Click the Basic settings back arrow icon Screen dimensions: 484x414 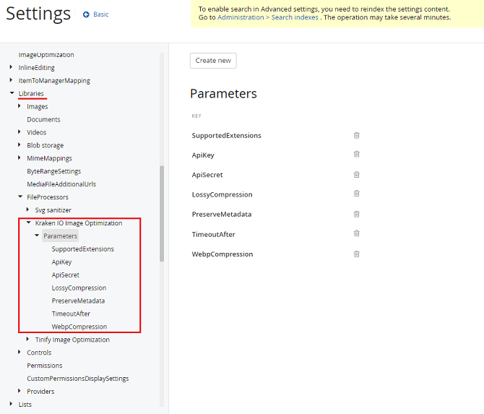point(87,14)
